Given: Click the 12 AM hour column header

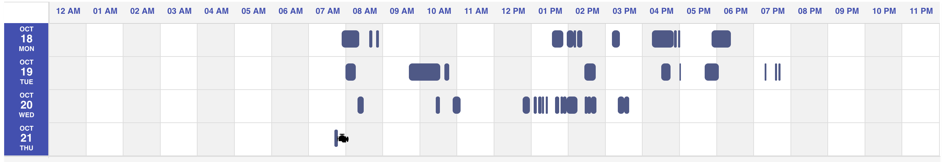Looking at the screenshot, I should [68, 11].
